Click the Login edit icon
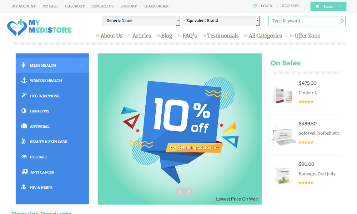 coord(255,6)
